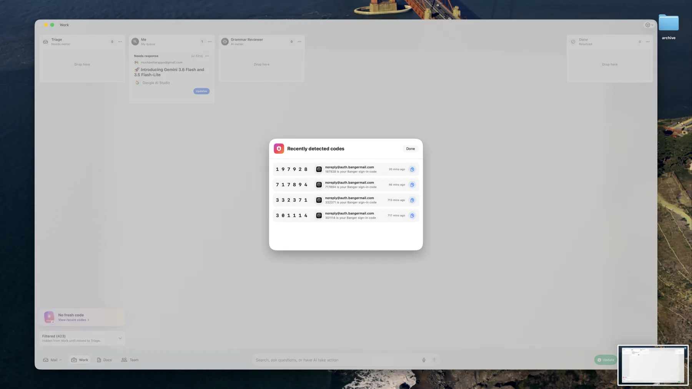The image size is (692, 389).
Task: Click sender icon in the 332371 row
Action: [319, 200]
